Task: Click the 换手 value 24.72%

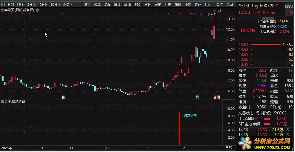Action: click(x=260, y=97)
